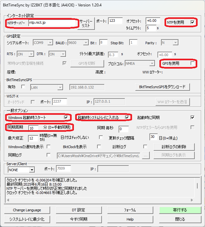The width and height of the screenshot is (205, 227).
Task: Click 同期ログを表示 button
Action: [x=174, y=155]
